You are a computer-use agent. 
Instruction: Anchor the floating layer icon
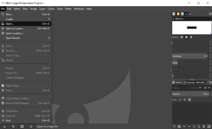(199, 126)
